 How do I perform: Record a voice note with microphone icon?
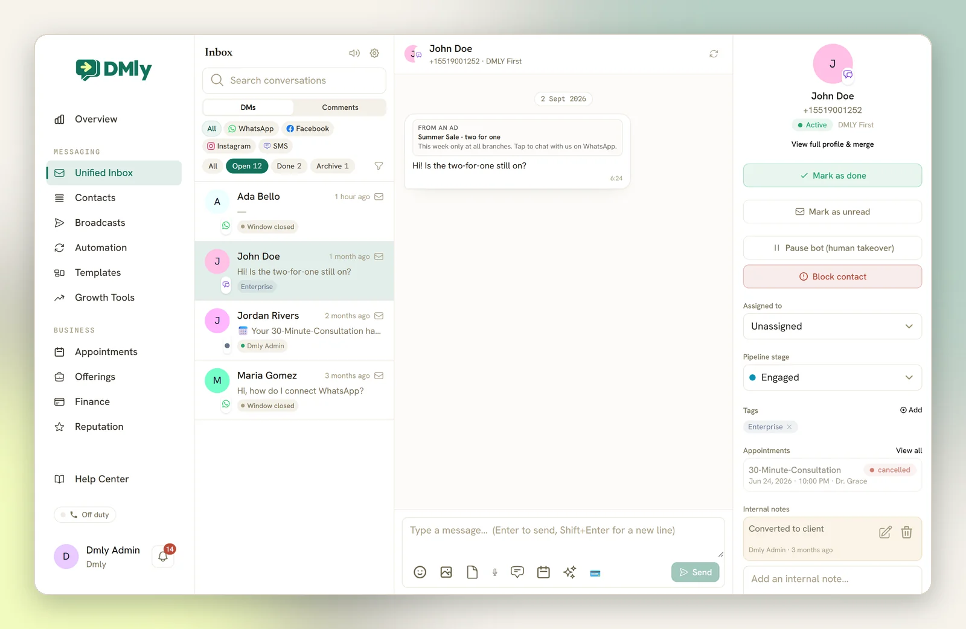point(494,572)
